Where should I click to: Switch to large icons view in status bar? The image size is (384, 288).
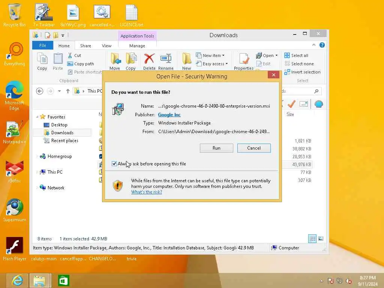point(321,238)
